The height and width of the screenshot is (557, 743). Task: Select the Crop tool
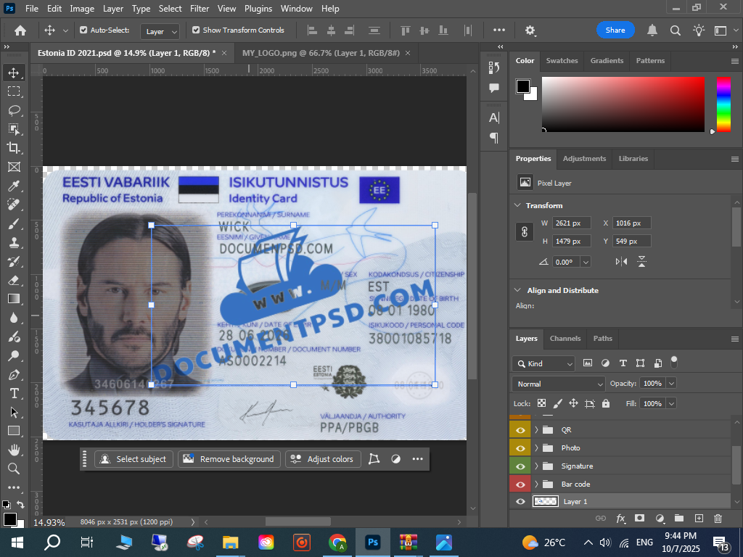click(14, 148)
